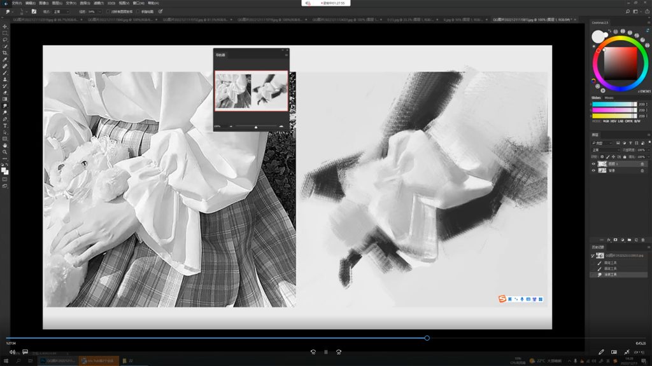652x366 pixels.
Task: Select the Zoom magnifier tool
Action: click(x=5, y=152)
